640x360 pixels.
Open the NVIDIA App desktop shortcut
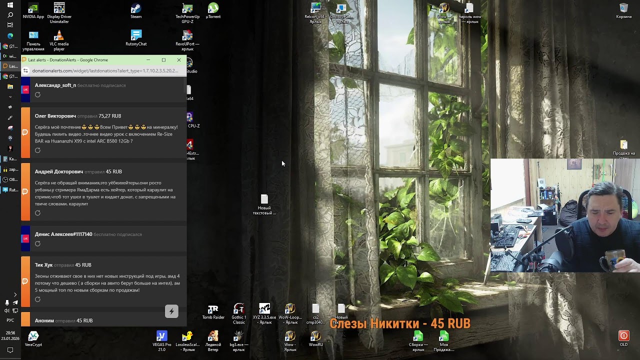click(33, 11)
